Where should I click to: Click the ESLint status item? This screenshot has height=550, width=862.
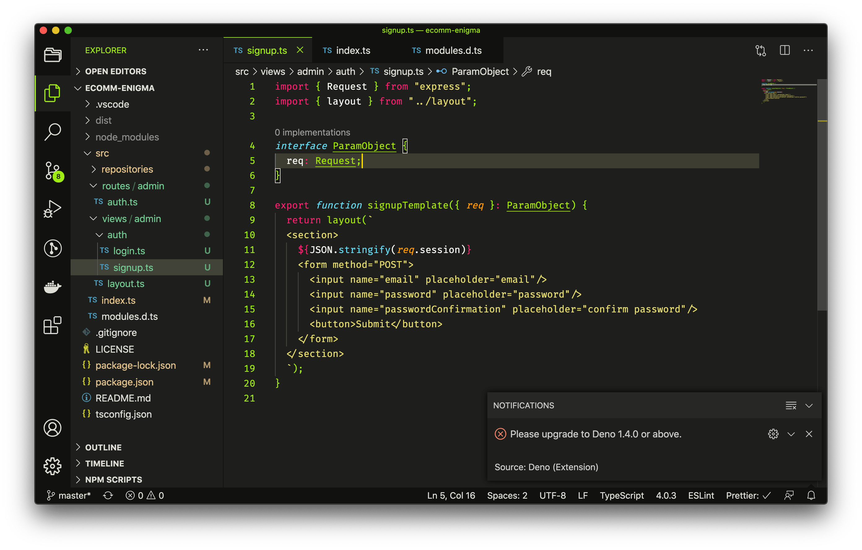(701, 495)
